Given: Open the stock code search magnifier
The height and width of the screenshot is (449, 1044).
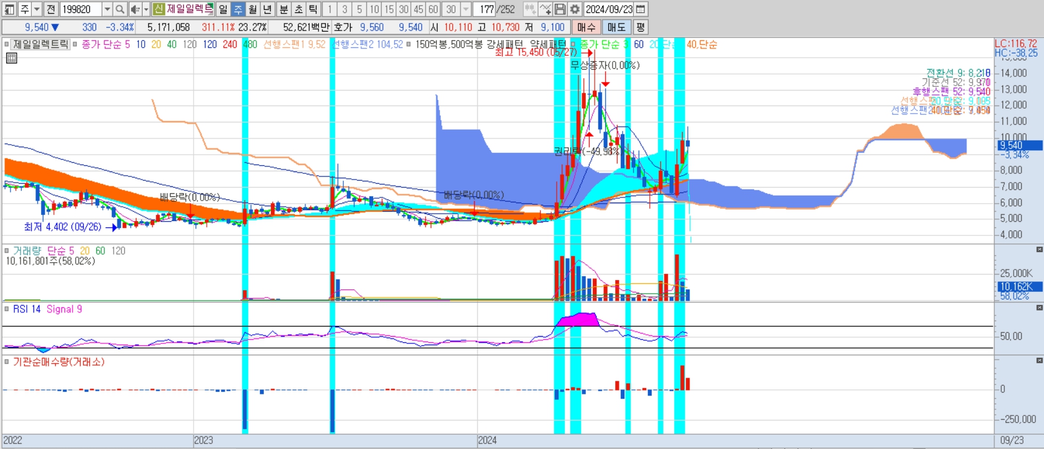Looking at the screenshot, I should 120,9.
